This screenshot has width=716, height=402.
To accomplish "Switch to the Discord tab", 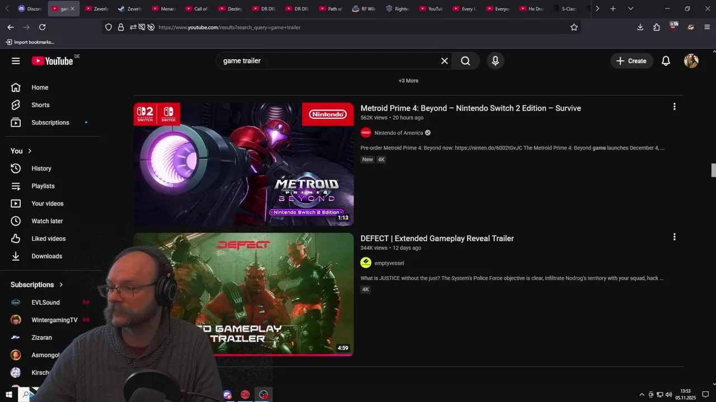I will click(30, 8).
